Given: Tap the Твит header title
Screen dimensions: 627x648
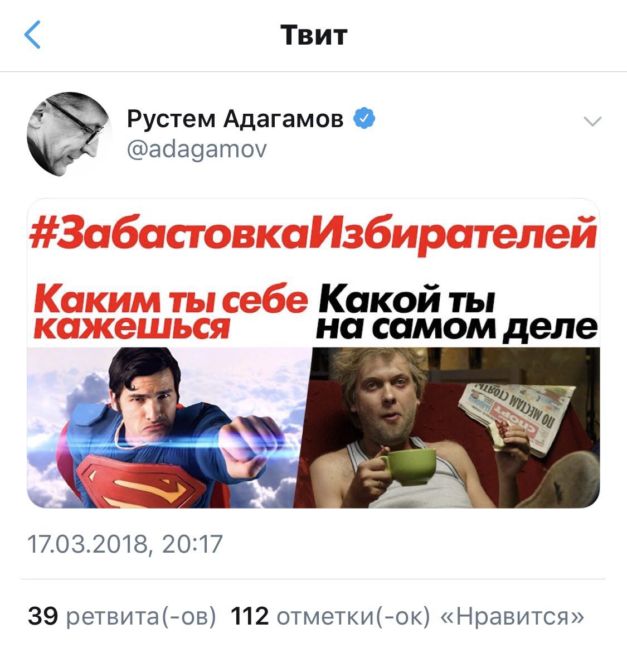Looking at the screenshot, I should coord(314,35).
